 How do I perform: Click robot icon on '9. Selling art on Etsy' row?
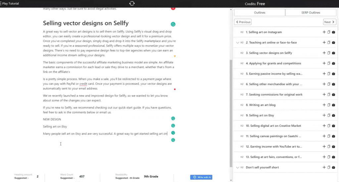click(x=333, y=115)
